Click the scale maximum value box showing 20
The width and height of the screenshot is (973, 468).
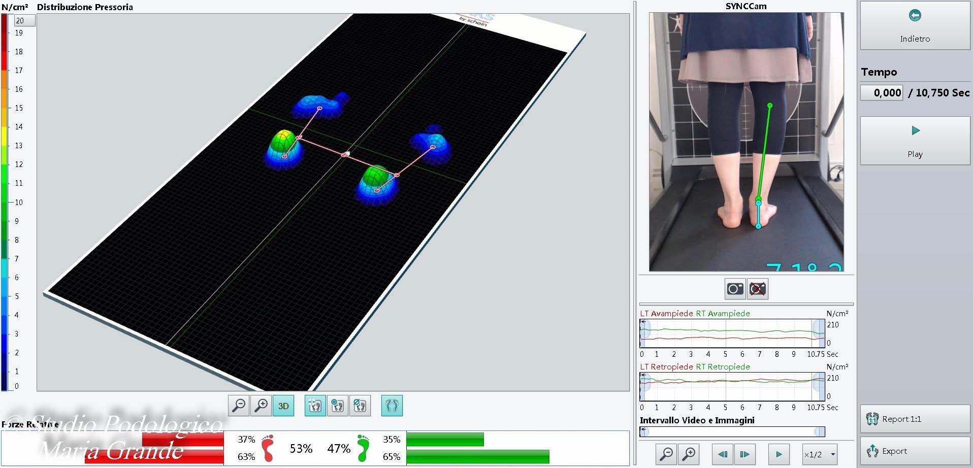coord(25,20)
